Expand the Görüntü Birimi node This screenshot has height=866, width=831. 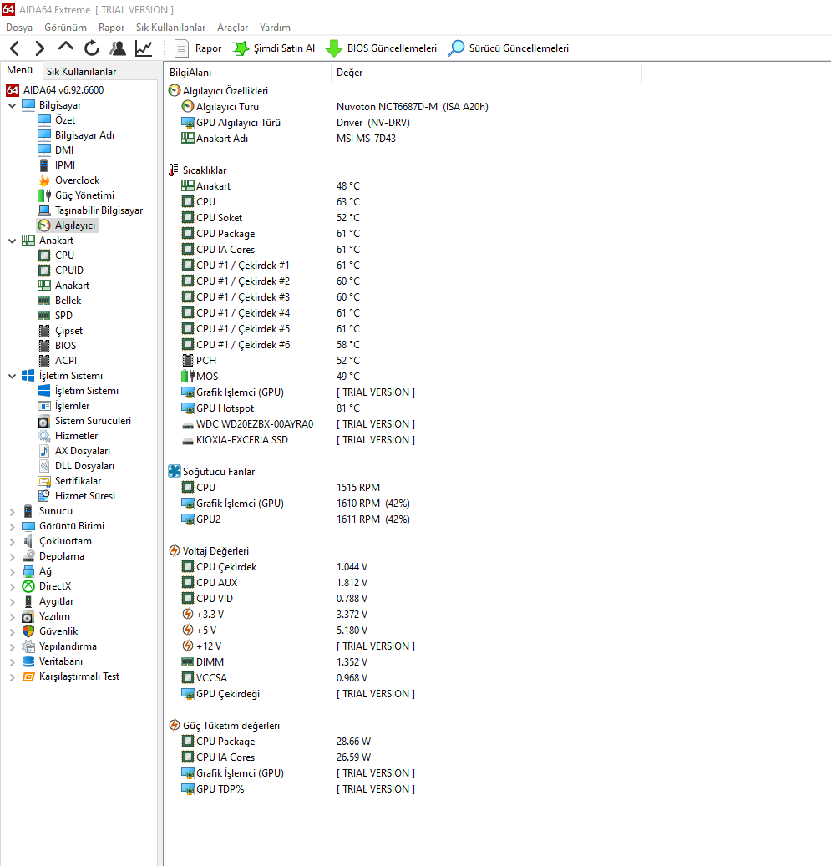pyautogui.click(x=13, y=526)
